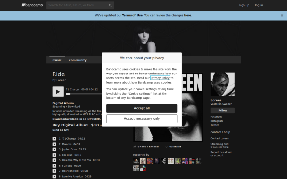
Task: Dismiss the Terms of Use banner
Action: pos(282,16)
